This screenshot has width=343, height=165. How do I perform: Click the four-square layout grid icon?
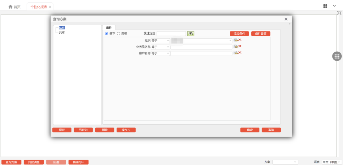click(x=325, y=6)
